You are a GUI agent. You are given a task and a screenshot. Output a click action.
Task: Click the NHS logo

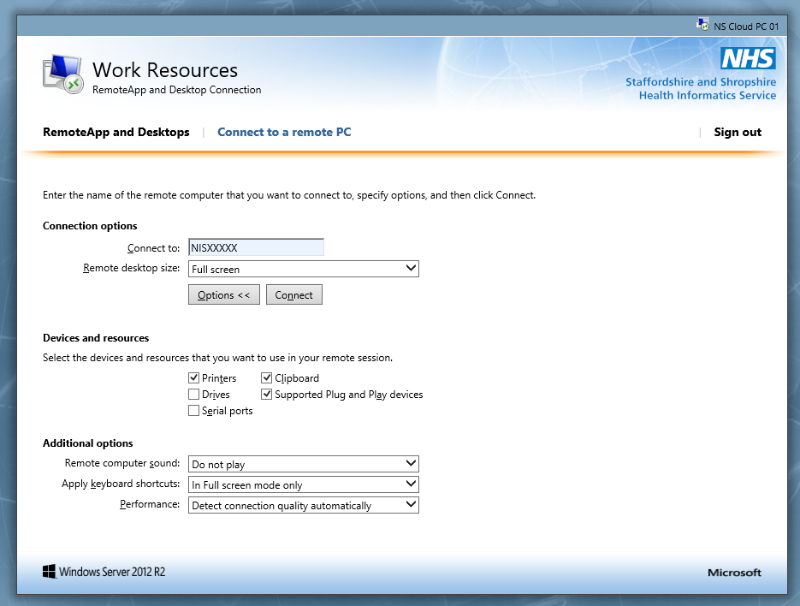pyautogui.click(x=747, y=59)
